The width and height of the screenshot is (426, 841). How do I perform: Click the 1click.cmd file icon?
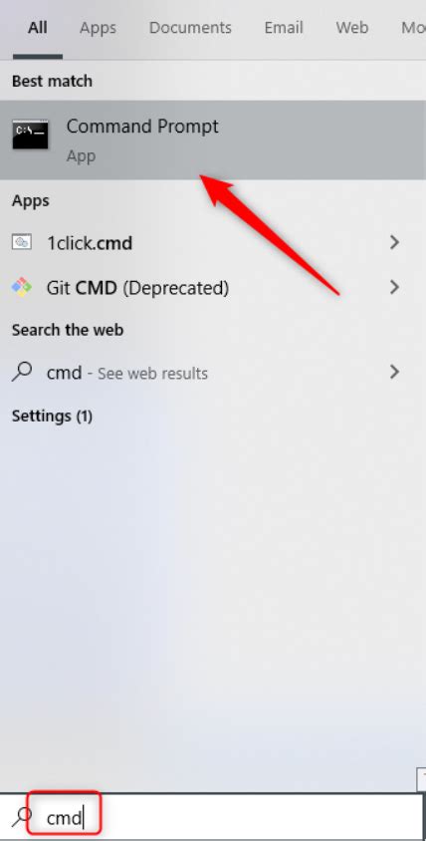click(x=22, y=242)
